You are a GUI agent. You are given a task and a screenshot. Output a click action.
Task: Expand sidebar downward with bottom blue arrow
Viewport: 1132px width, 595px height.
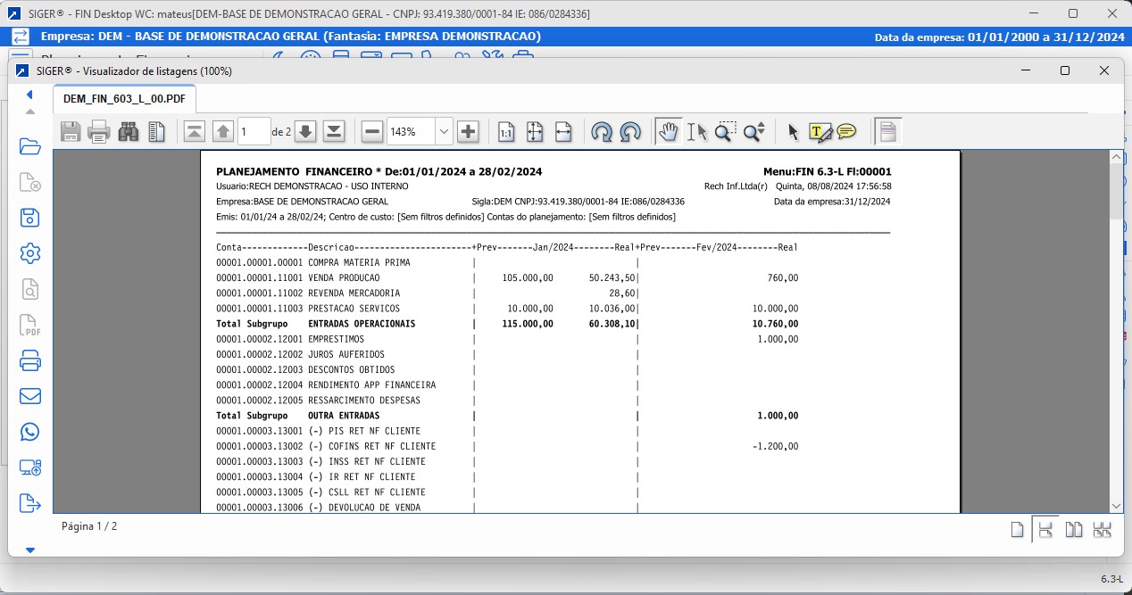(29, 550)
